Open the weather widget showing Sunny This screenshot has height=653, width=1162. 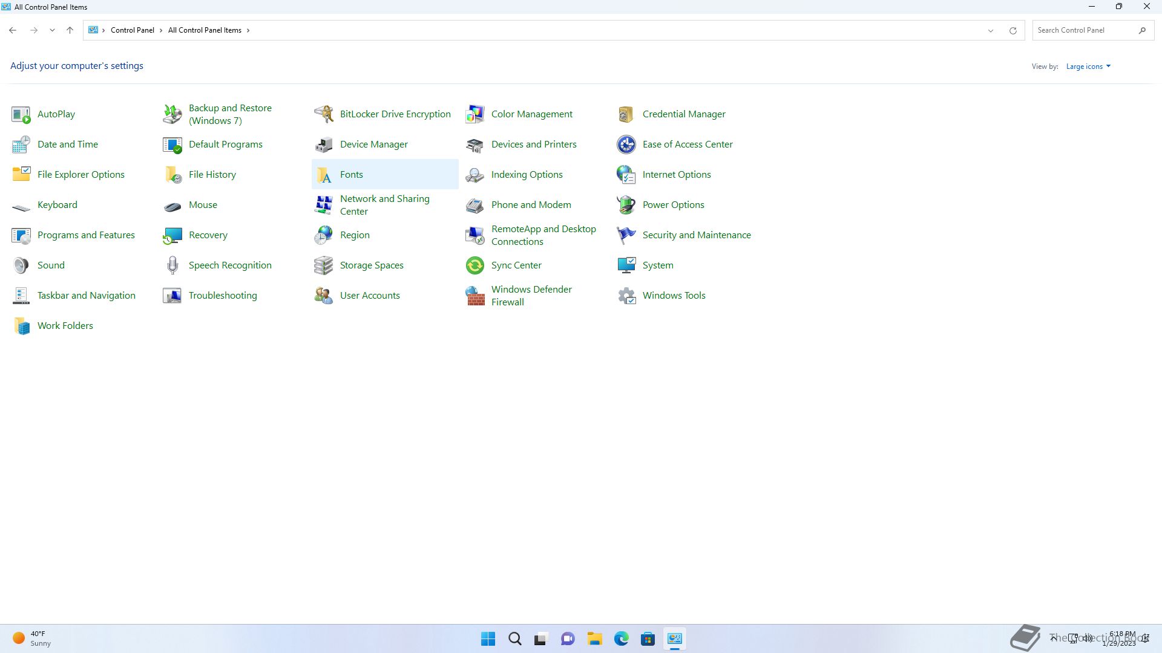[x=32, y=639]
